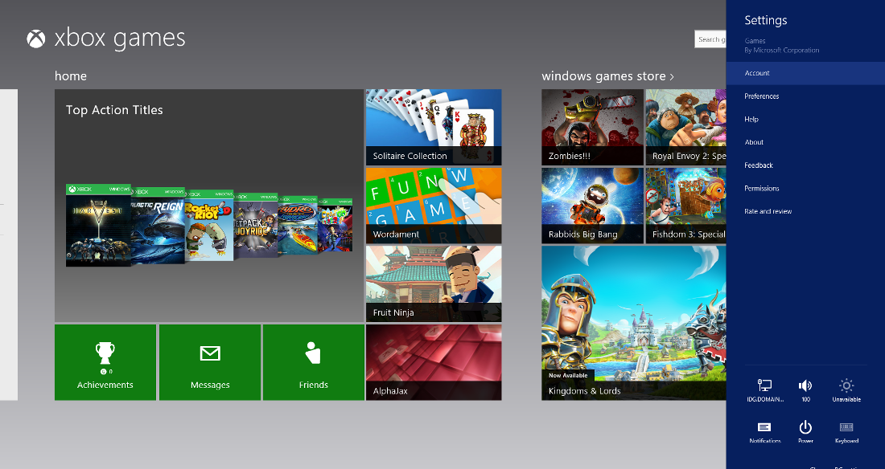Select Help in Settings panel
Viewport: 885px width, 469px height.
(751, 120)
